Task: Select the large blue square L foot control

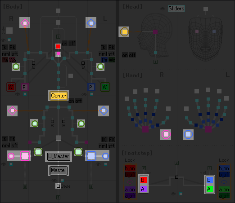Action: 91,156
